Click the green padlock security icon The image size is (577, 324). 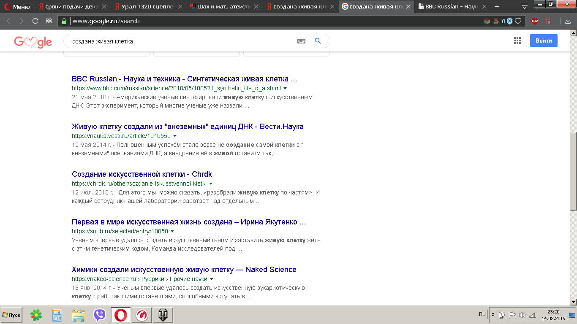coord(64,21)
